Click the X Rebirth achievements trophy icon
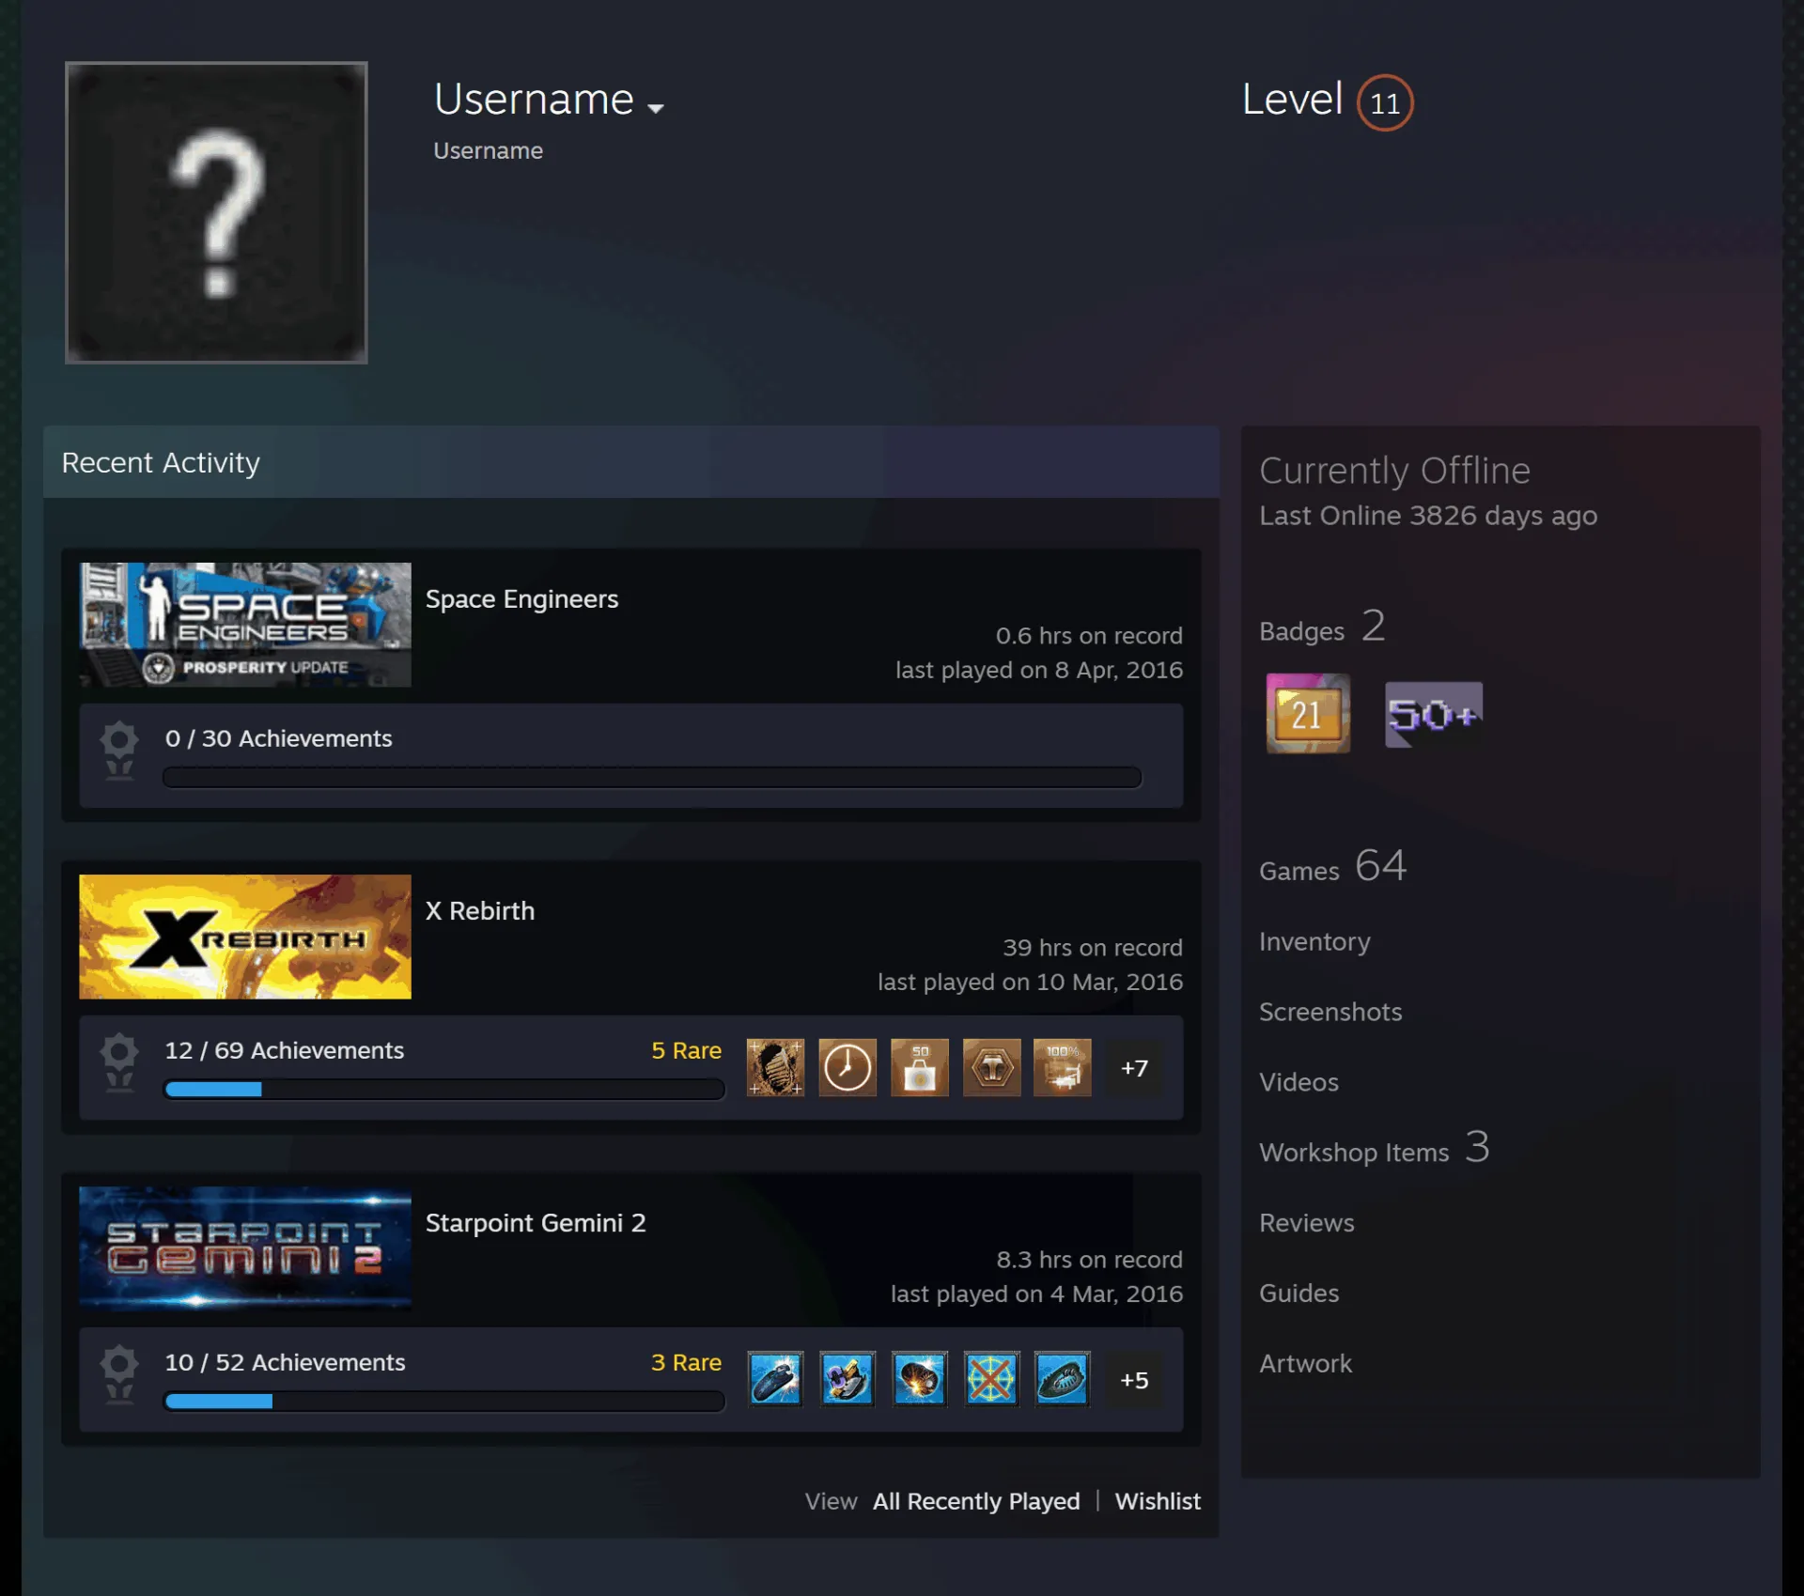Image resolution: width=1804 pixels, height=1596 pixels. 119,1062
